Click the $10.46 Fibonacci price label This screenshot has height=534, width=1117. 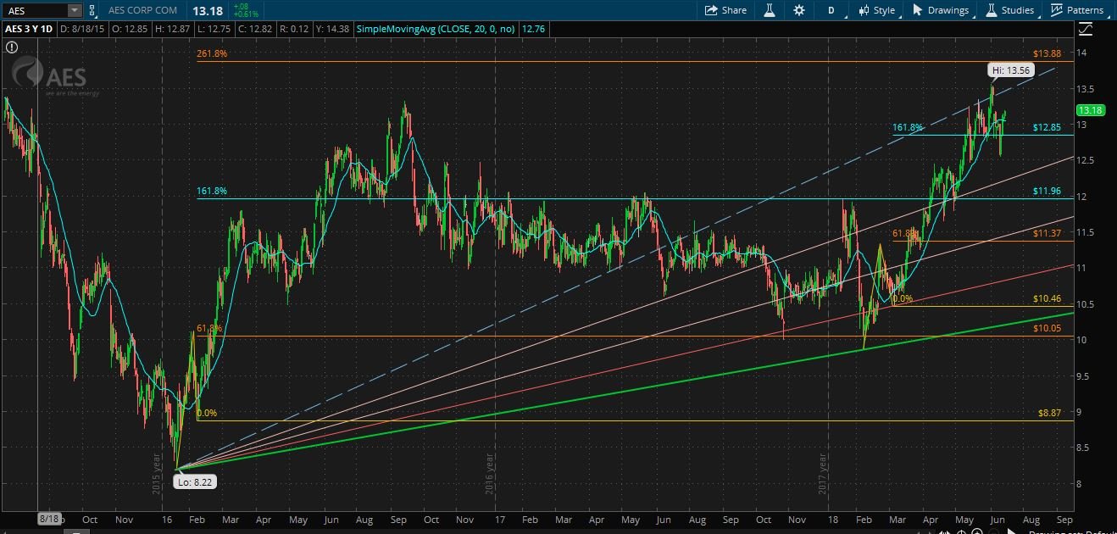click(1047, 298)
